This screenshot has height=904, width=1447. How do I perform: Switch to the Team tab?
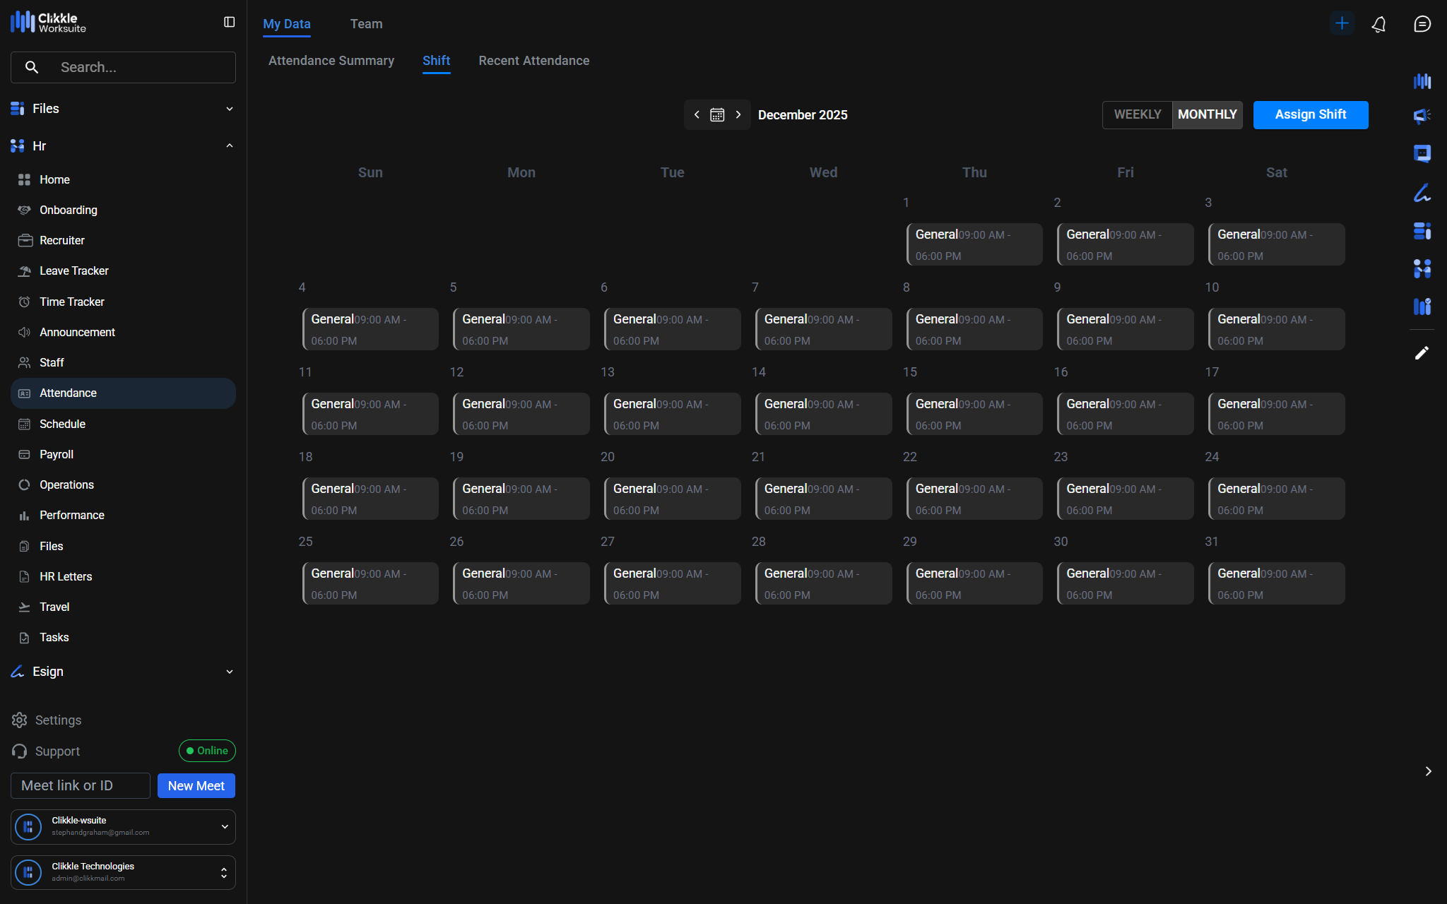tap(366, 24)
